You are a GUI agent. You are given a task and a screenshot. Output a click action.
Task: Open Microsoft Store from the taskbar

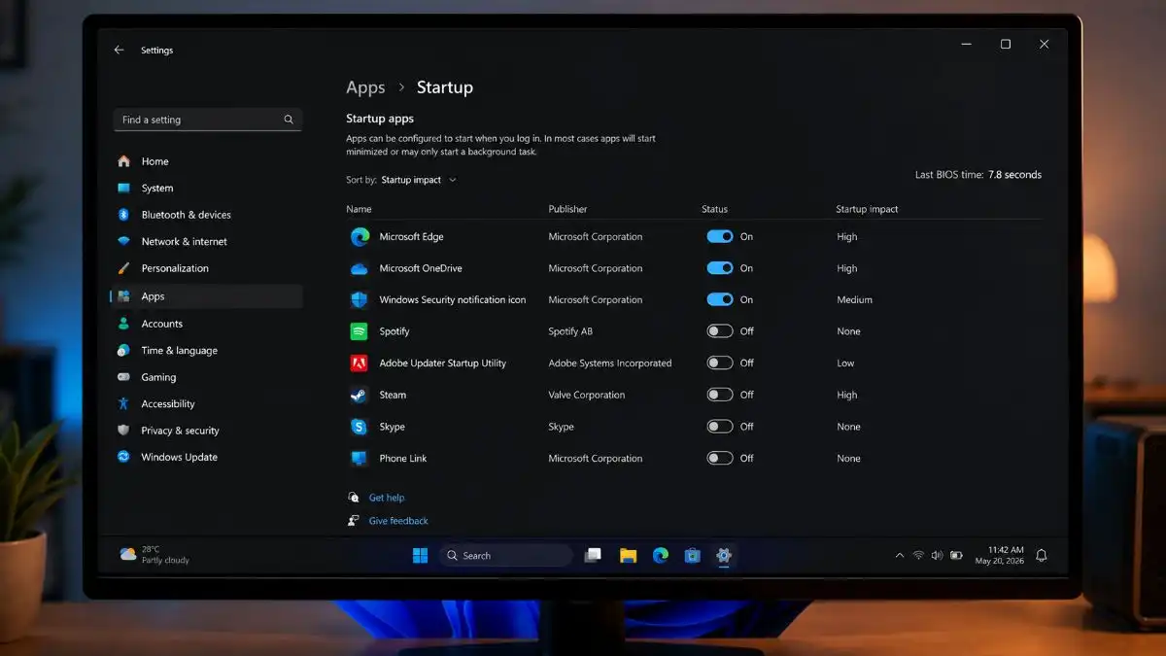[692, 555]
